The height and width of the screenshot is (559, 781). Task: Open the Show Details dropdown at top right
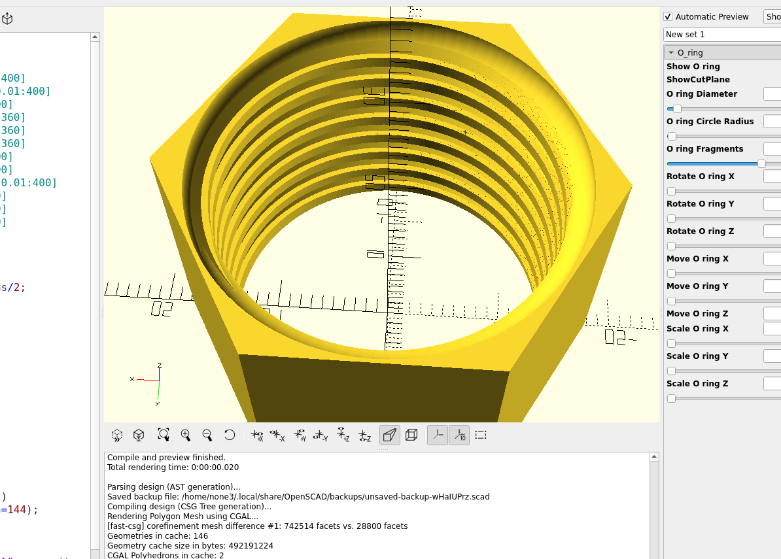772,16
